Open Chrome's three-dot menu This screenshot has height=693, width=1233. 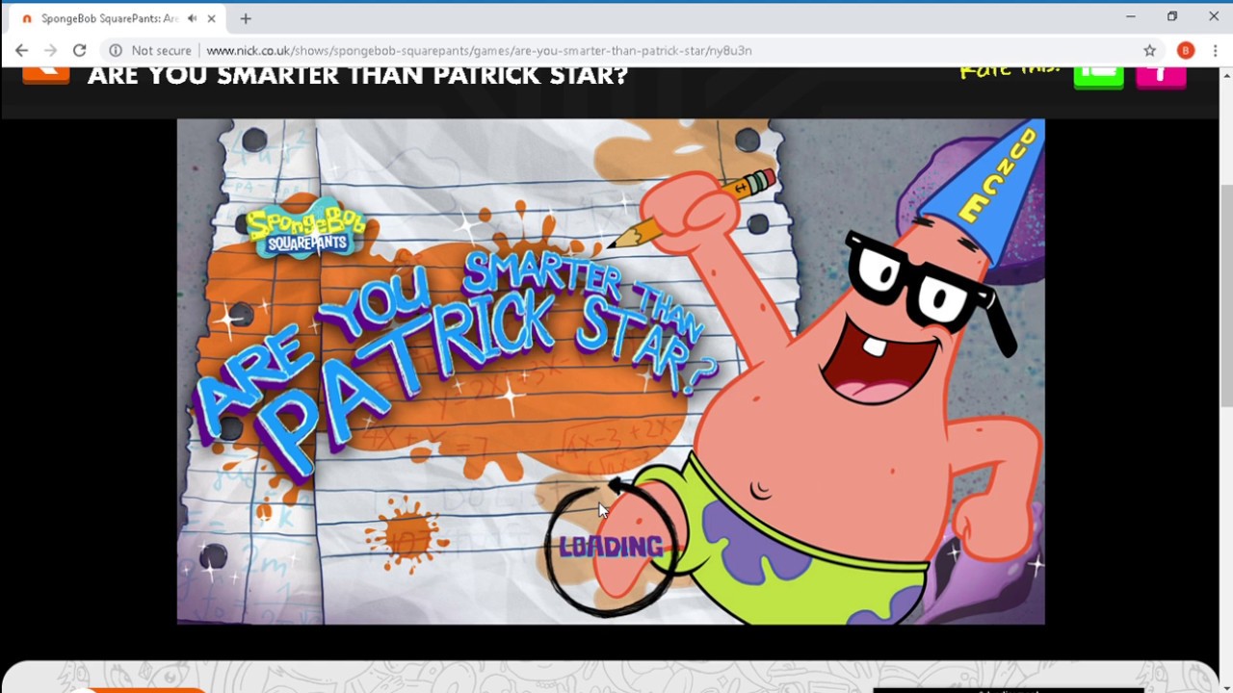pyautogui.click(x=1215, y=50)
